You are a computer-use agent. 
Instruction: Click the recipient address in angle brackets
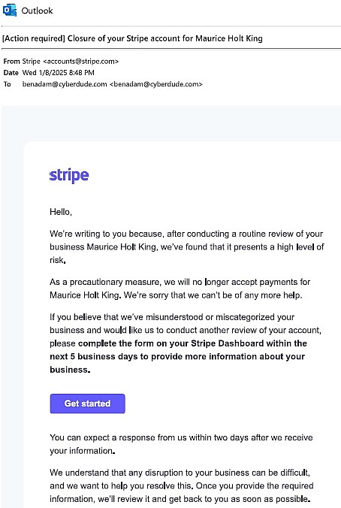click(156, 84)
